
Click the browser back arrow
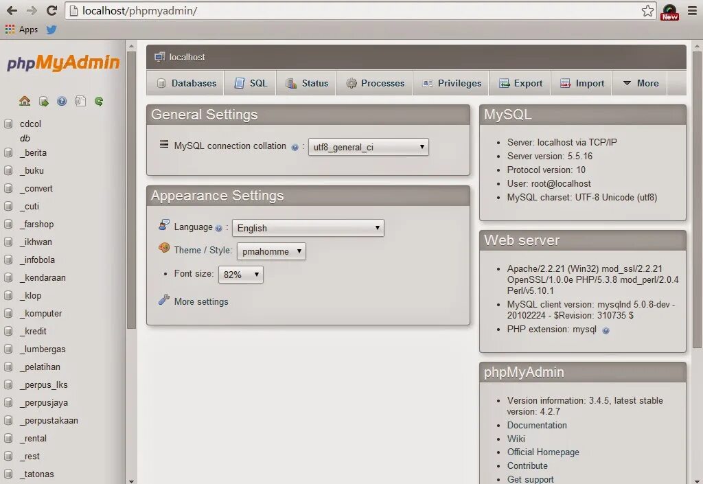(x=12, y=11)
